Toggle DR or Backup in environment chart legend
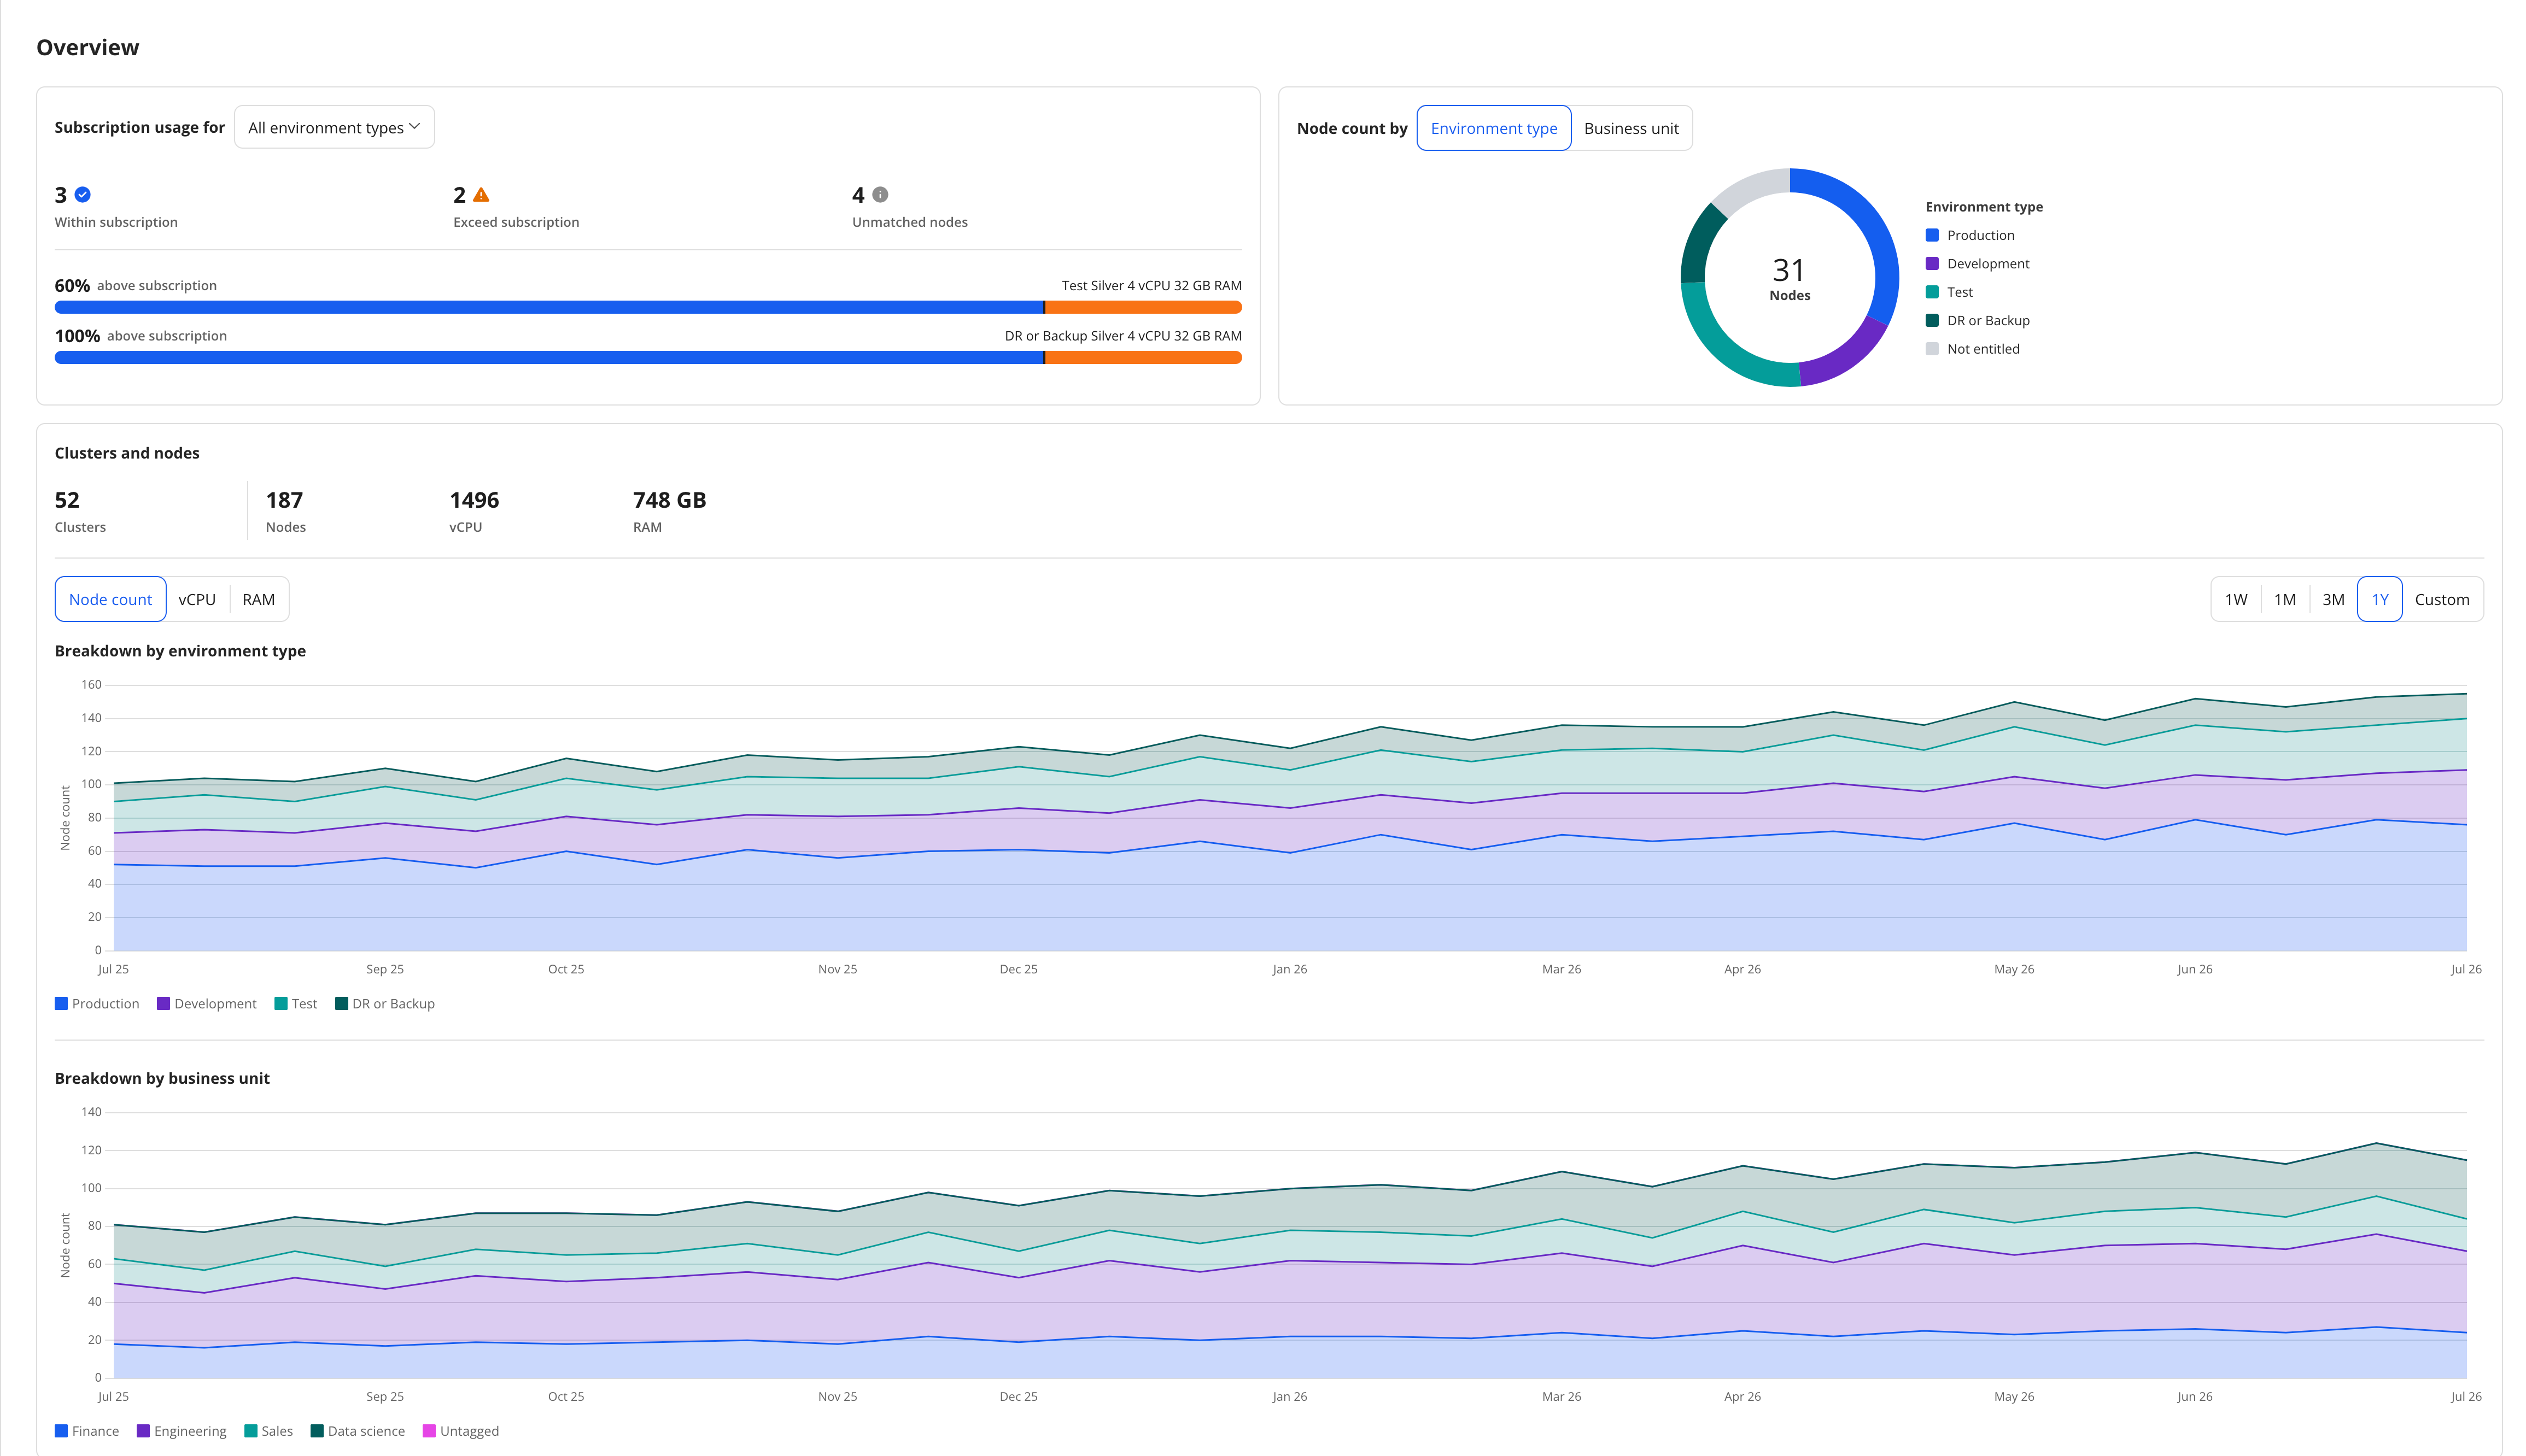Screen dimensions: 2526x1456 [x=385, y=1004]
